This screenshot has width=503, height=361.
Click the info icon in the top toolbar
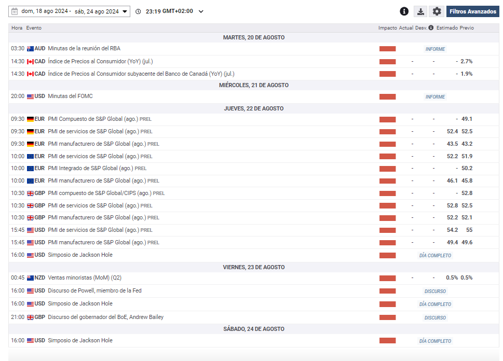tap(404, 11)
